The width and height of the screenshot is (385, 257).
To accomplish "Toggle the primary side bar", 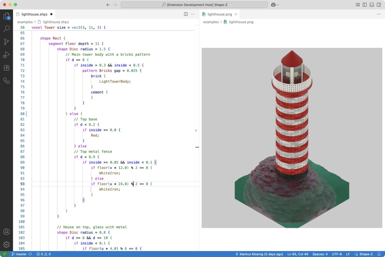I will point(365,5).
